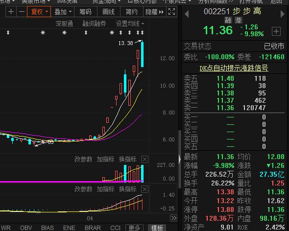Click 卖四 price 11.39

tap(225, 86)
